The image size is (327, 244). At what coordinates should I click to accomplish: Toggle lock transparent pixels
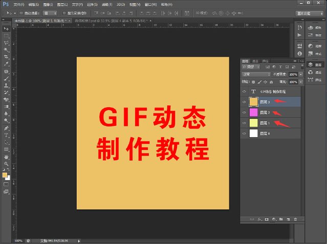[253, 82]
